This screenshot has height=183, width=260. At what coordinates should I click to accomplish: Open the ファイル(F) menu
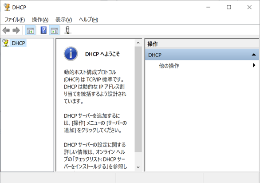(x=15, y=20)
